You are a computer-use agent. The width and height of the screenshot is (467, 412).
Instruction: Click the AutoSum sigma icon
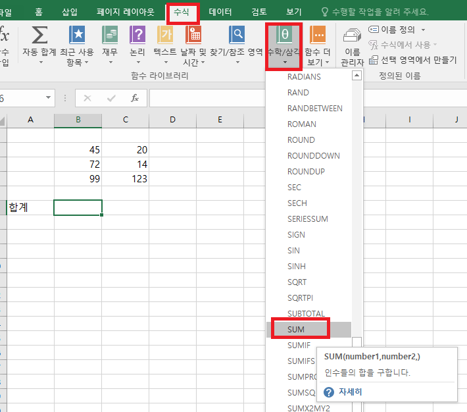(x=39, y=35)
